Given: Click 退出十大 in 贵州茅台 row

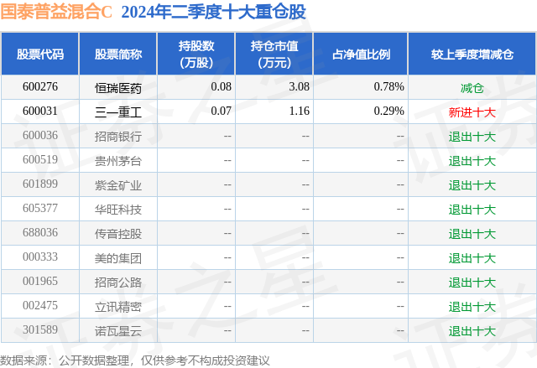Looking at the screenshot, I should [472, 161].
